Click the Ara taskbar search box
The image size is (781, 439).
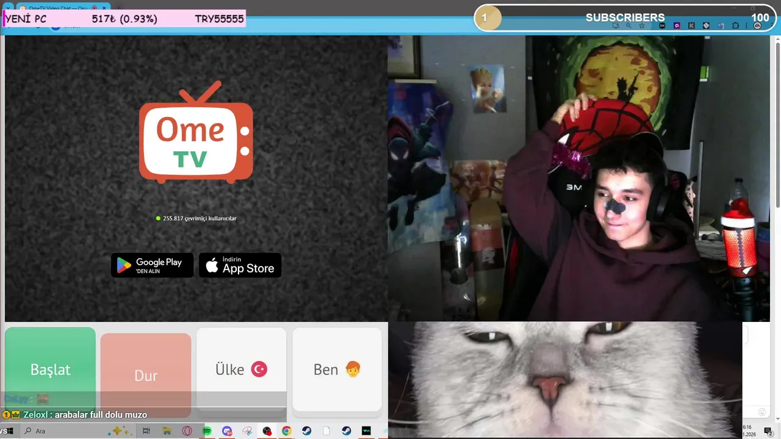79,431
